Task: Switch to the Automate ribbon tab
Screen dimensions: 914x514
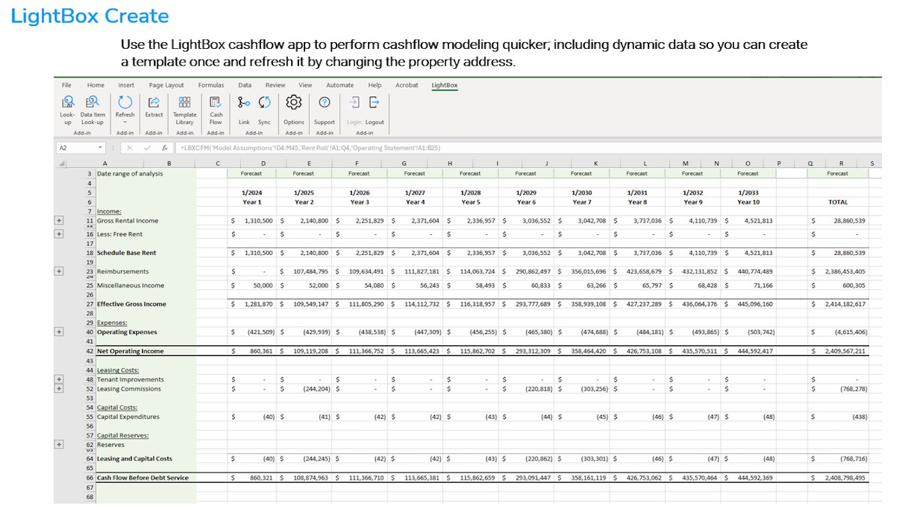Action: click(x=340, y=85)
